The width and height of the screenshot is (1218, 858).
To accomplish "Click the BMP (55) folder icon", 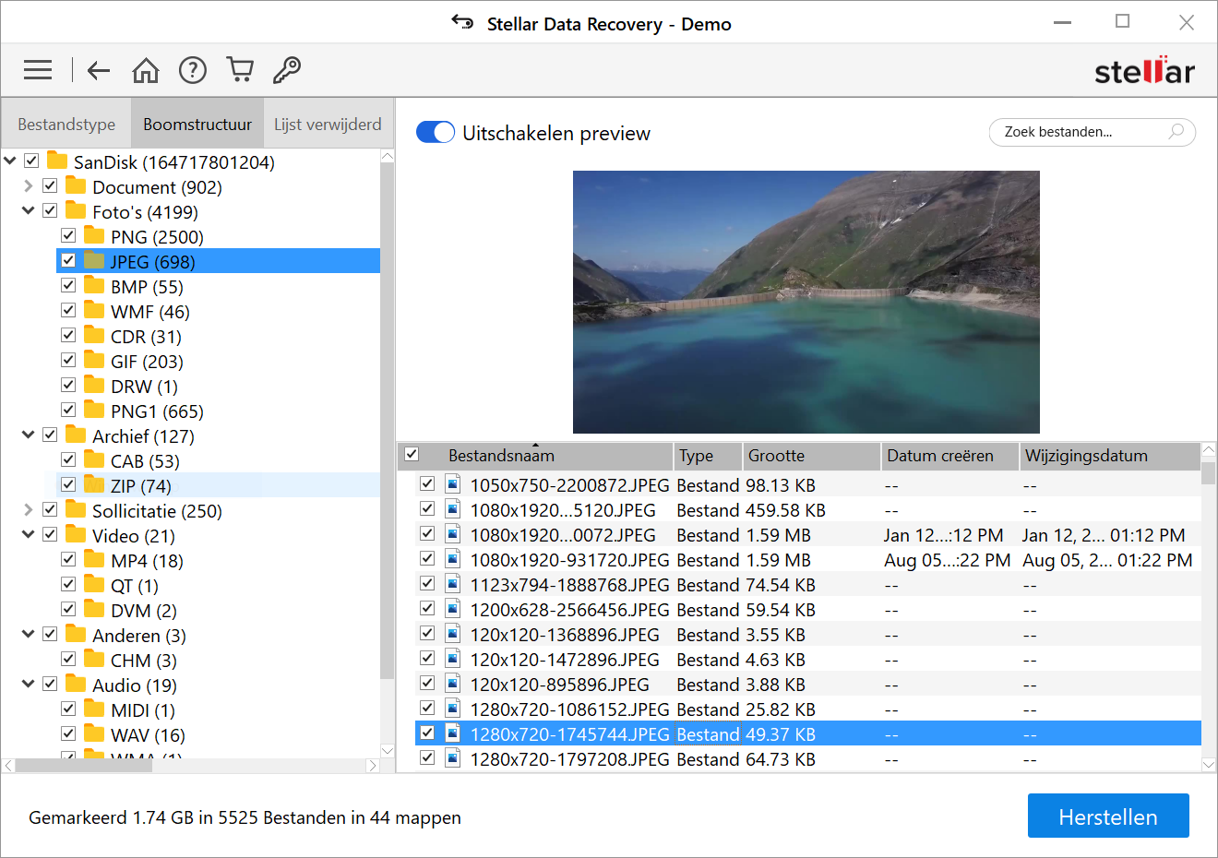I will click(94, 285).
